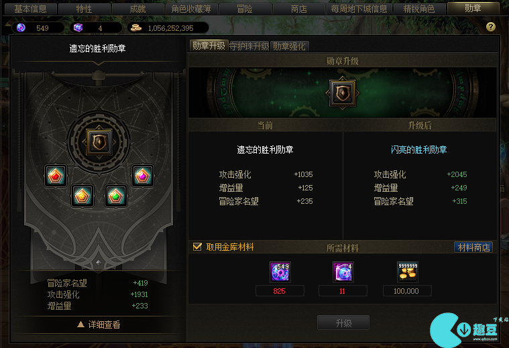Screen dimensions: 509x348
Task: Select the orange guardian gem slot
Action: pos(82,196)
